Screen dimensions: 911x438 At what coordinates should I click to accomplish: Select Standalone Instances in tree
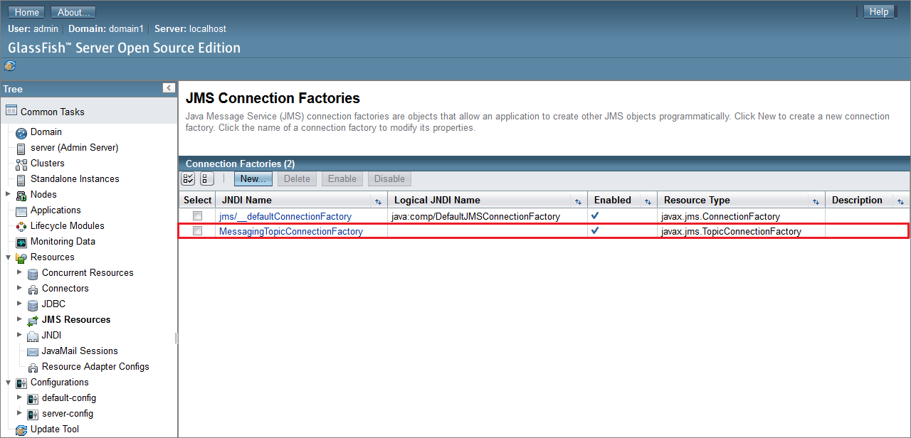pyautogui.click(x=75, y=179)
